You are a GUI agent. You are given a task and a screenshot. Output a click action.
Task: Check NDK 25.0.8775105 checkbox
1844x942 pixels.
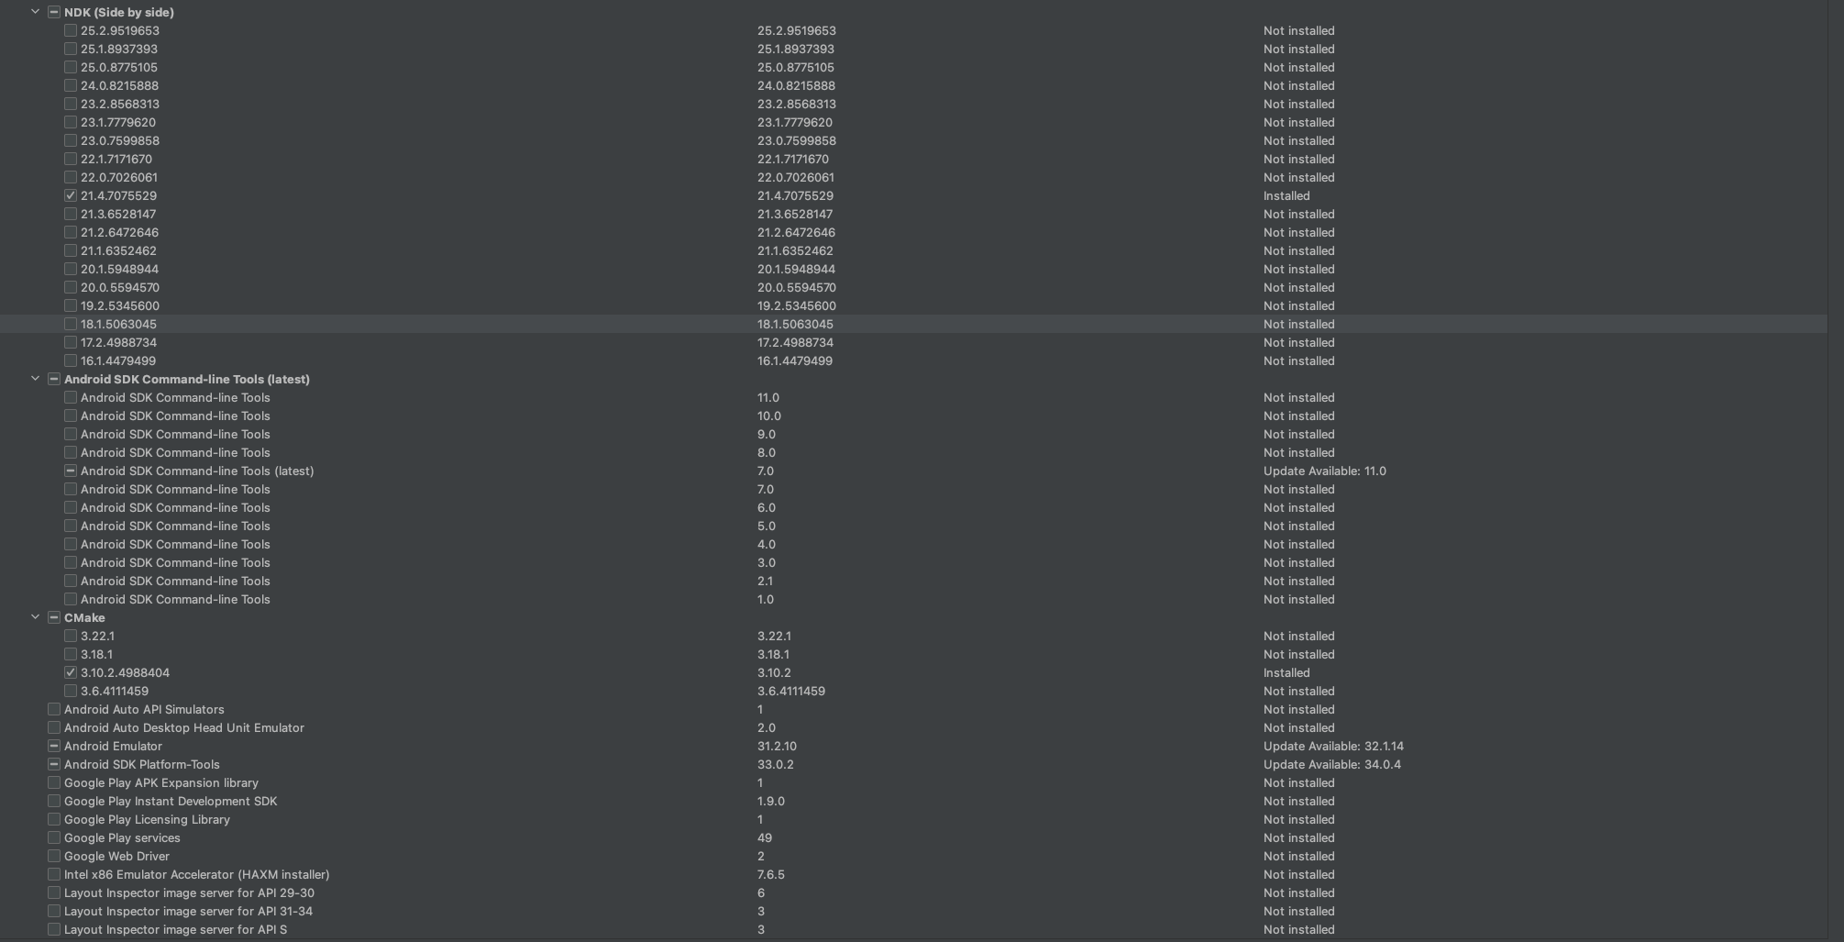[71, 67]
